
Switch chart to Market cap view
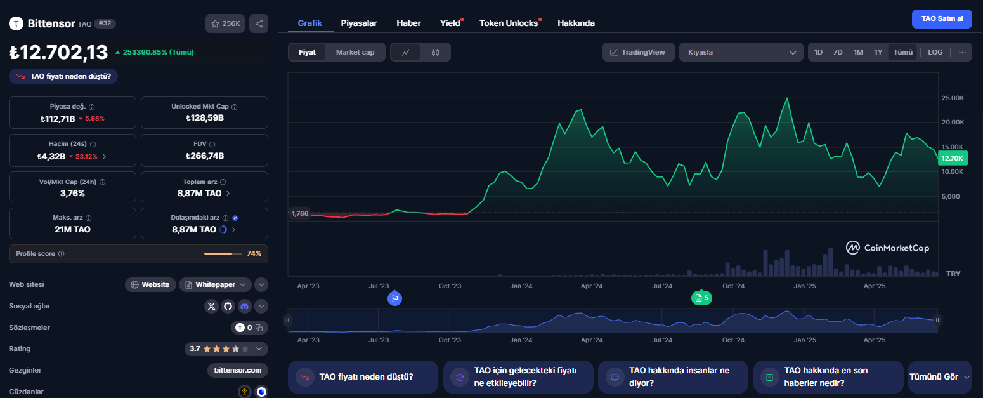tap(355, 52)
